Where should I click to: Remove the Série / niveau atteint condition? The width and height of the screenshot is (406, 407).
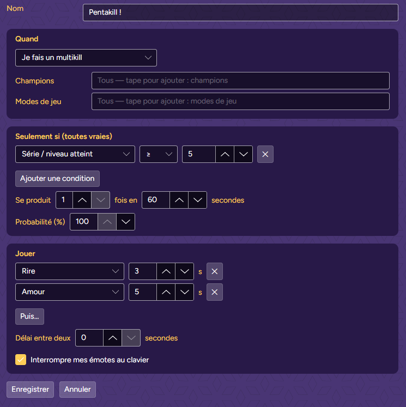coord(265,154)
